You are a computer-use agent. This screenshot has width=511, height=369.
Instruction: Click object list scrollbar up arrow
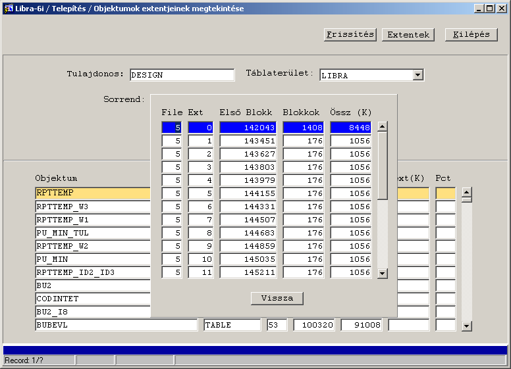(x=467, y=192)
